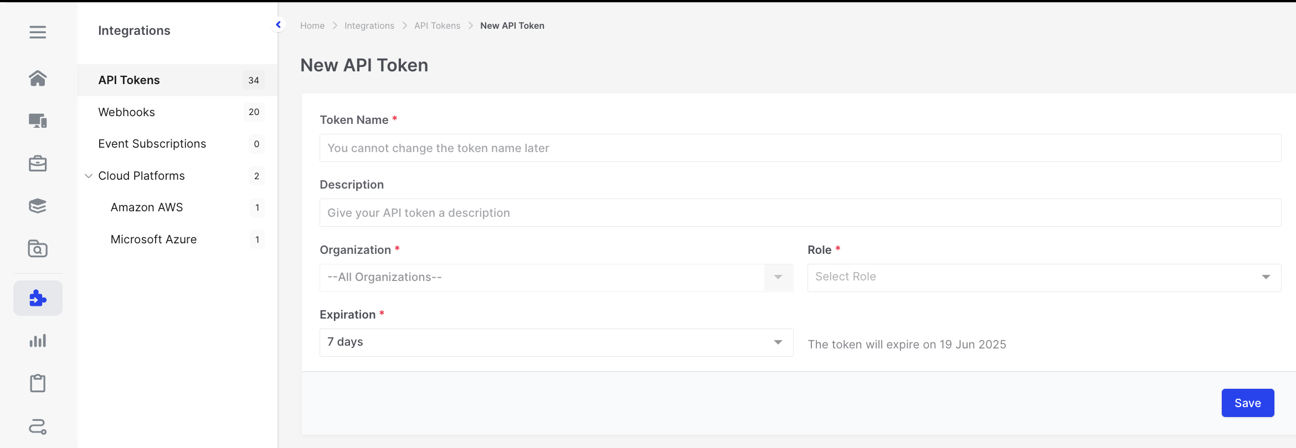The height and width of the screenshot is (448, 1296).
Task: Expand the Expiration 7 days dropdown
Action: pyautogui.click(x=556, y=342)
